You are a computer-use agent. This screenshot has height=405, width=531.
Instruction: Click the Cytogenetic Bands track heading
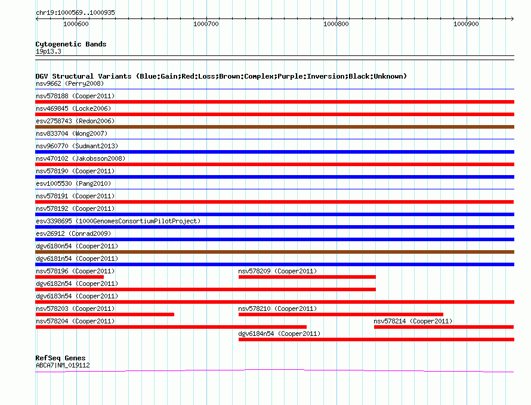point(71,44)
